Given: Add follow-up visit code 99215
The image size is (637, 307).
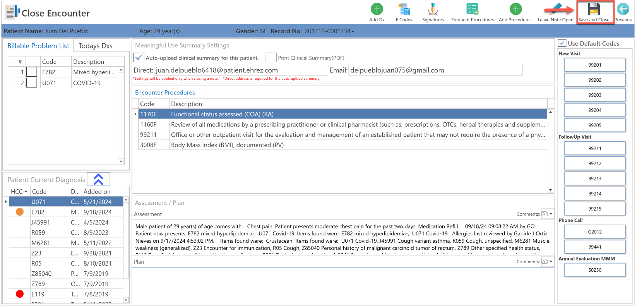Looking at the screenshot, I should point(594,209).
